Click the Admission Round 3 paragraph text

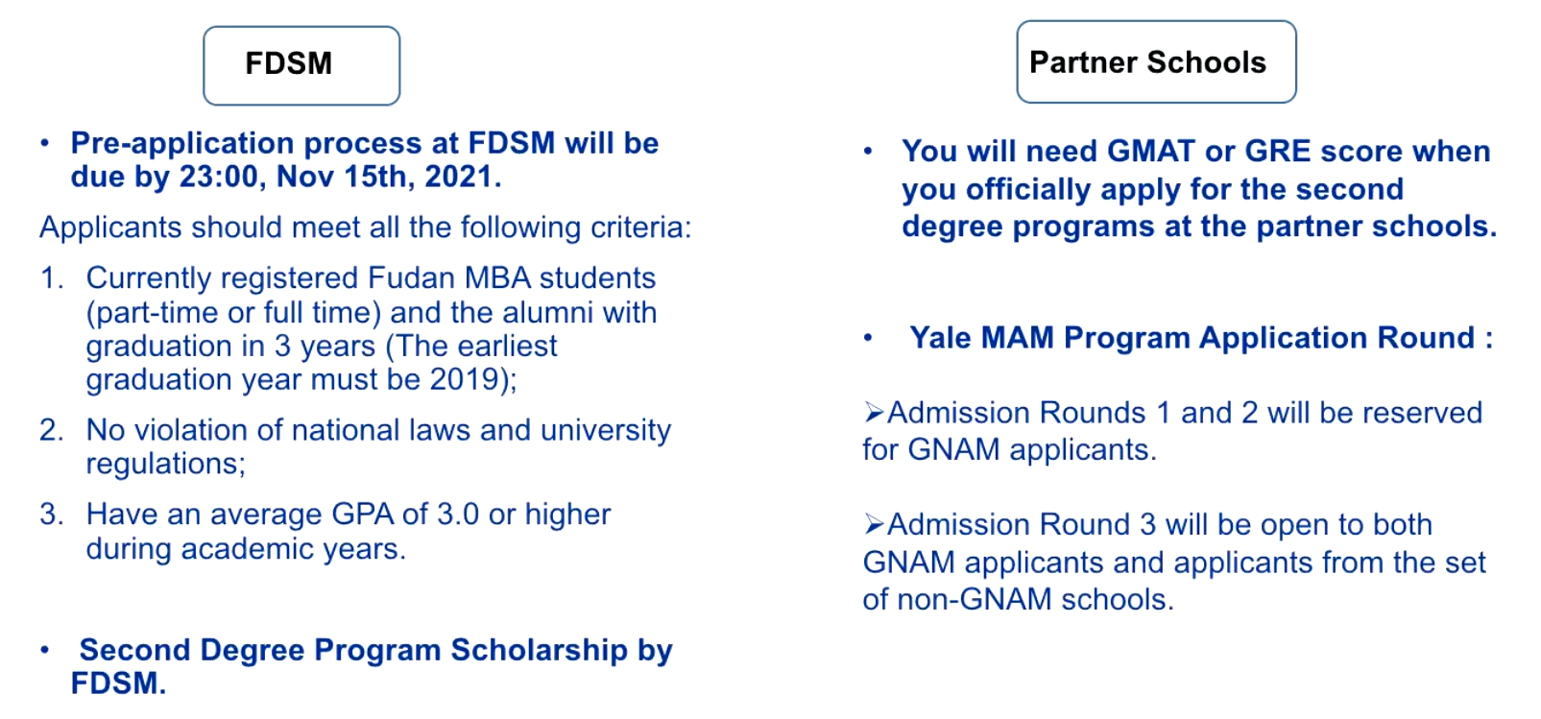point(1173,562)
